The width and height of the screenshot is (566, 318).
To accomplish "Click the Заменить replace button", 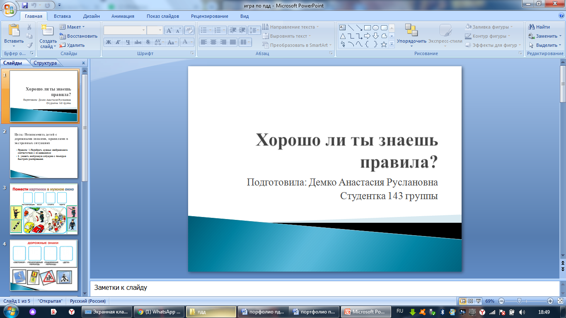I will 545,36.
